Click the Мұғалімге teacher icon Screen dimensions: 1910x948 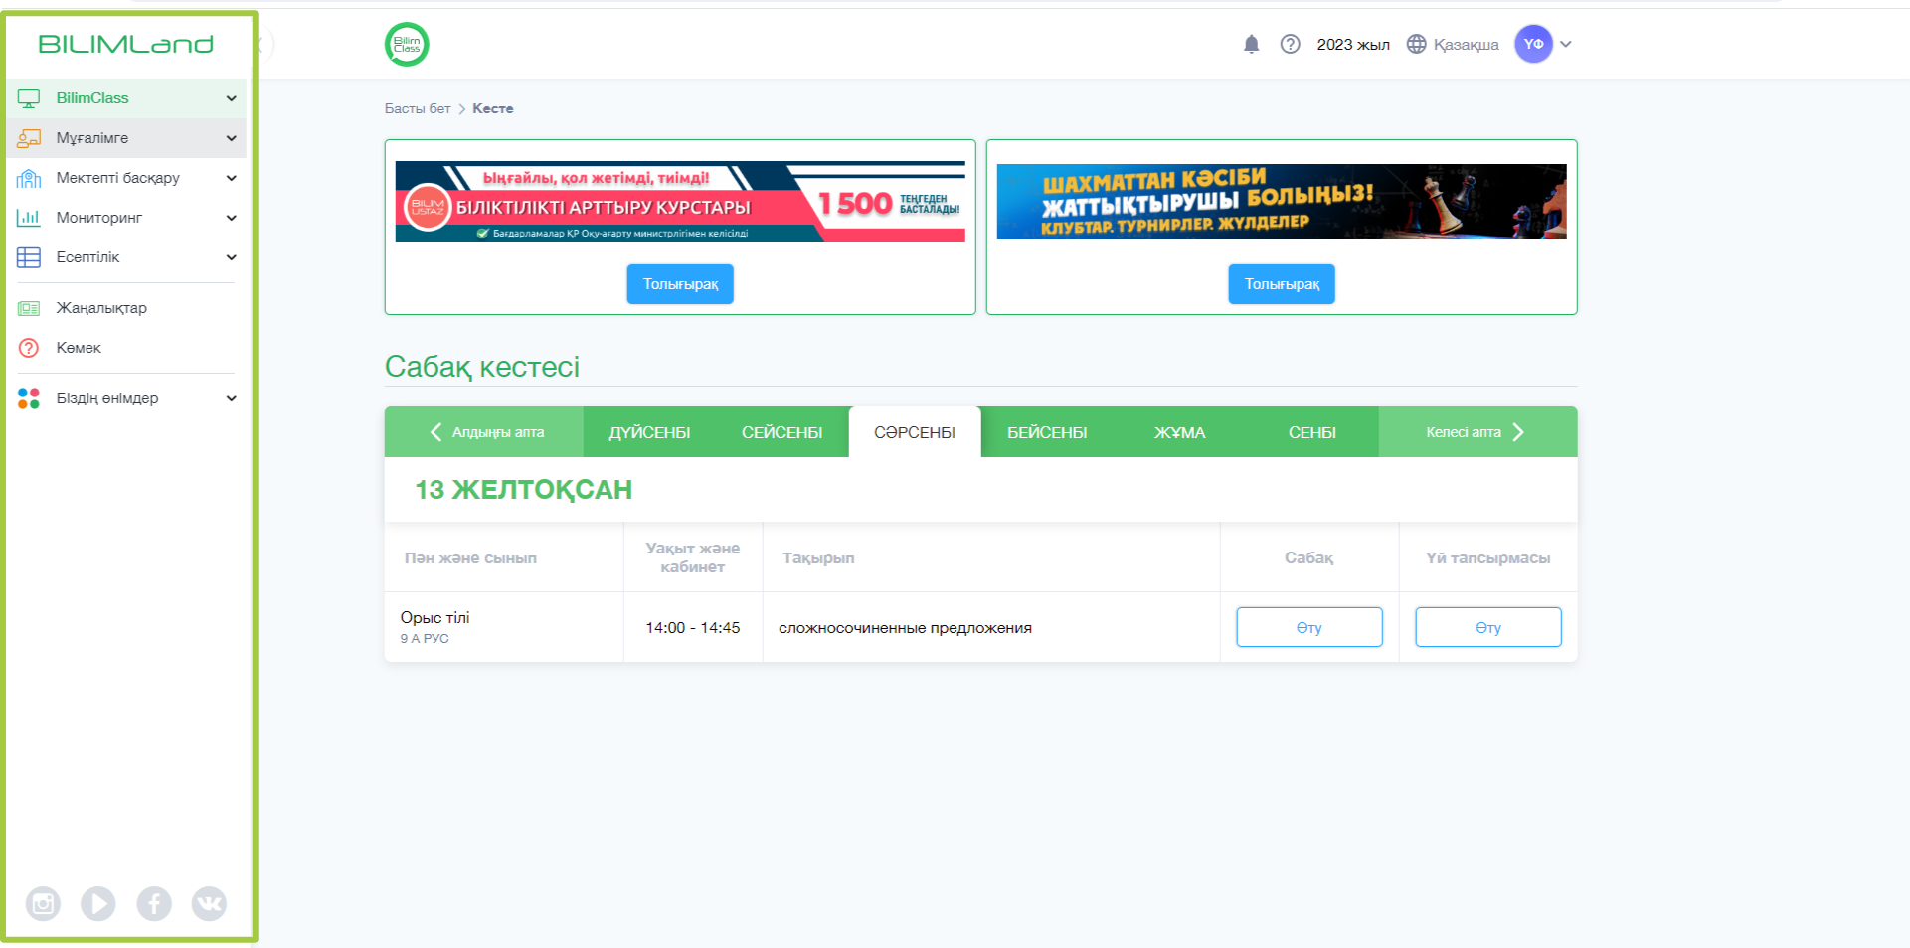pyautogui.click(x=29, y=138)
